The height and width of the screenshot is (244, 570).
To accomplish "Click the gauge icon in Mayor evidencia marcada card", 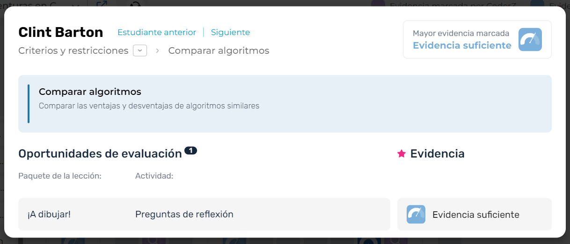I will coord(530,40).
